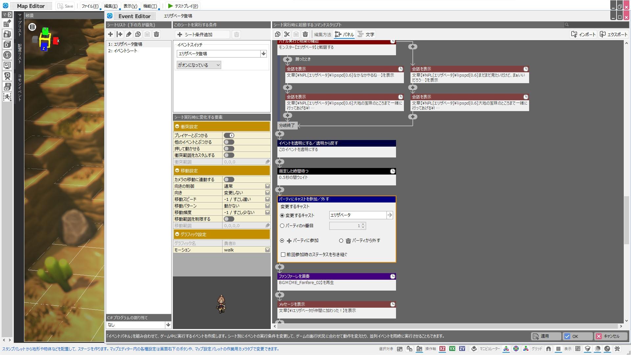Image resolution: width=631 pixels, height=355 pixels.
Task: Enable 前回参加時のステータスを引き継ぐ checkbox
Action: [x=283, y=255]
